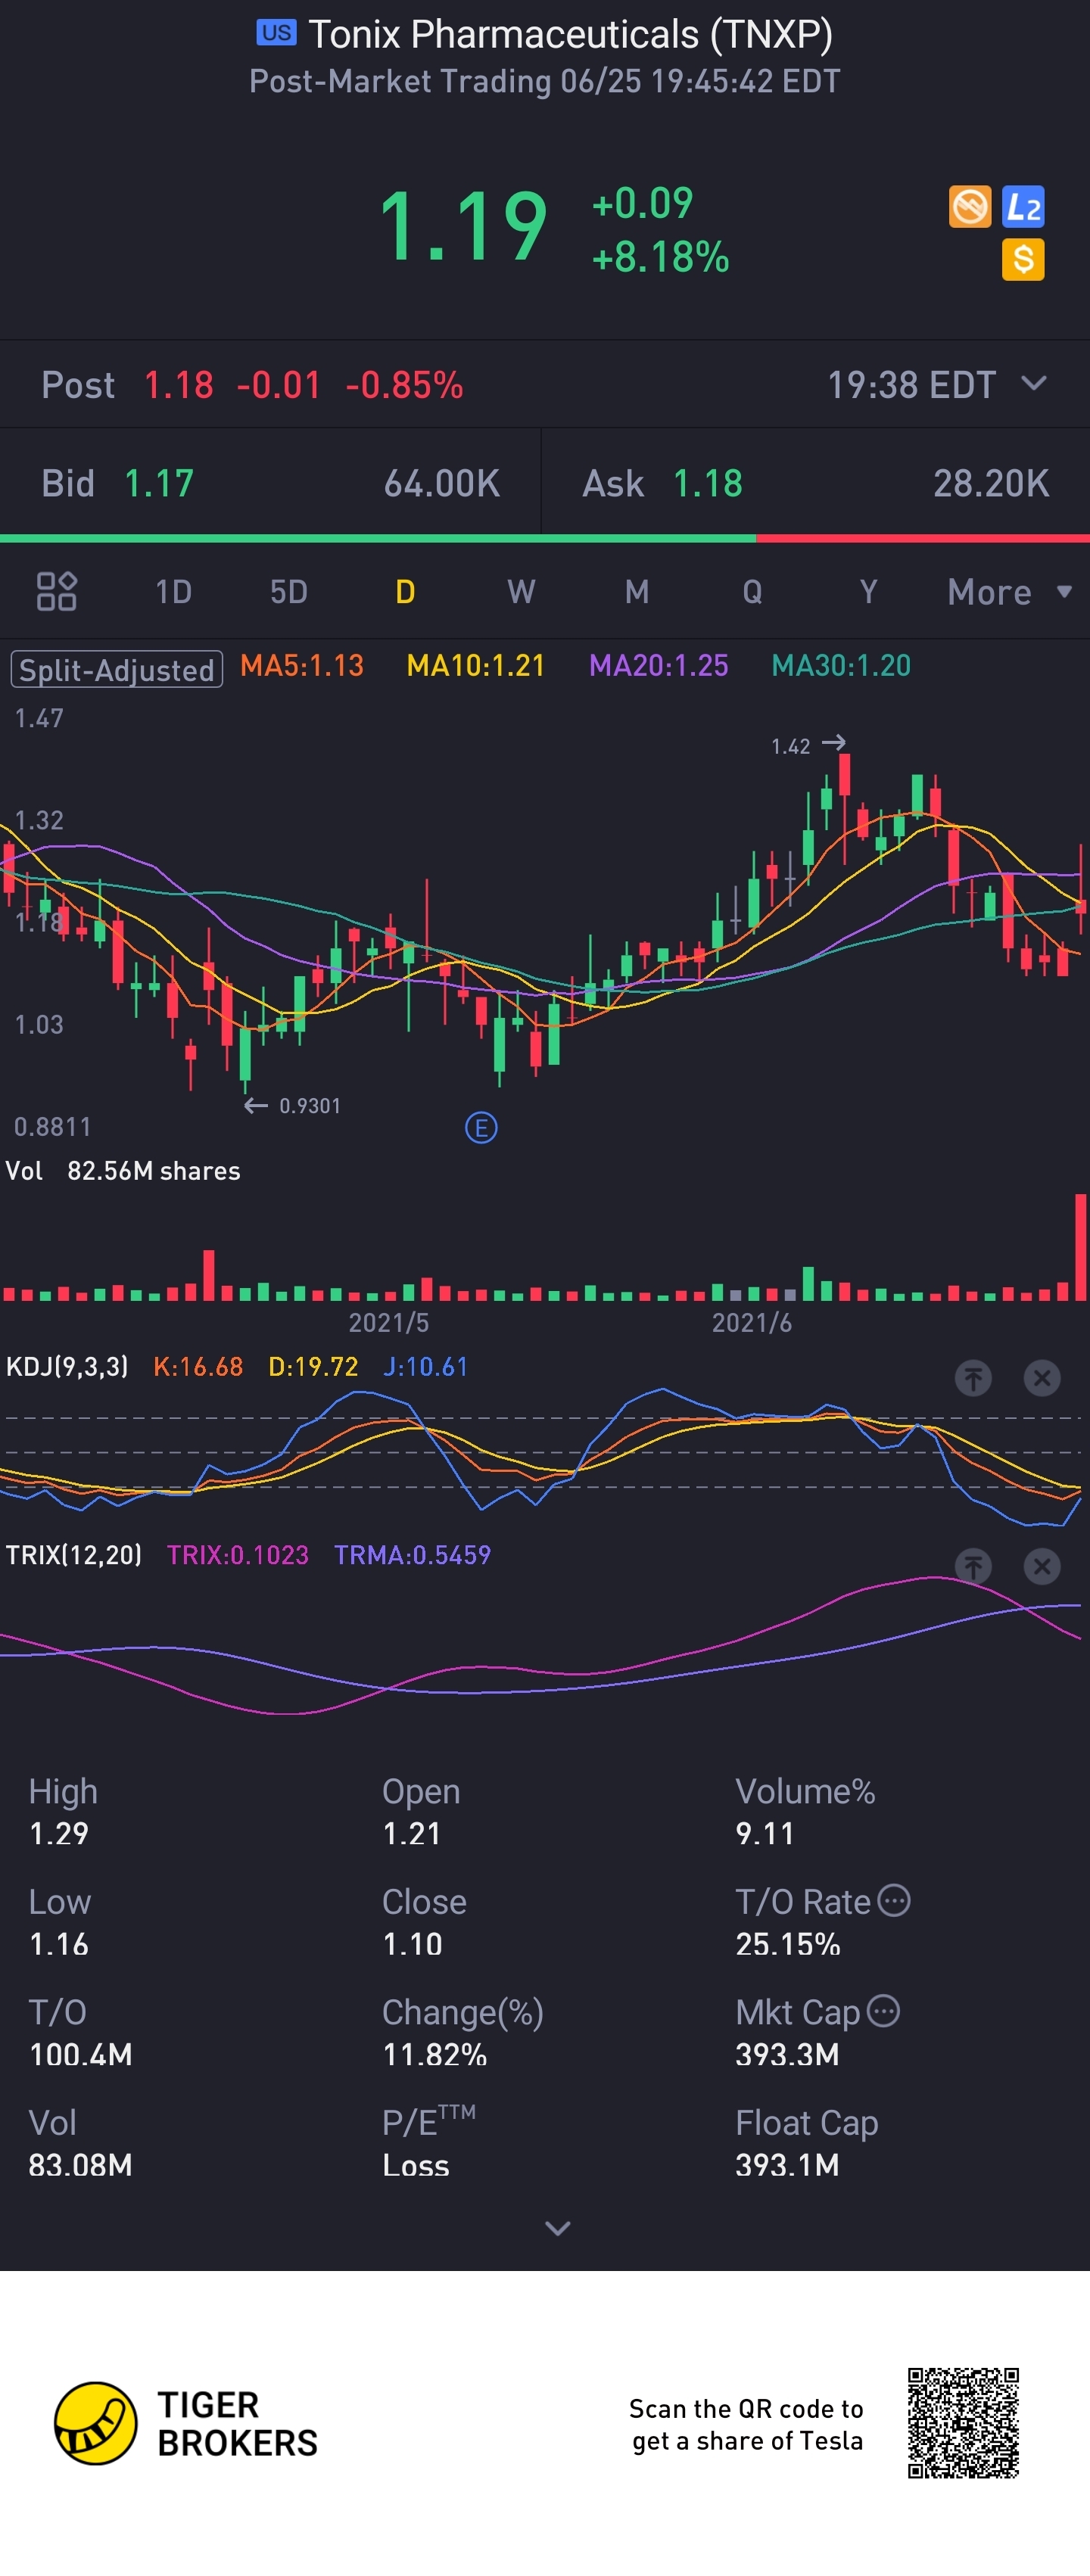
Task: Switch chart to 1D view
Action: (x=173, y=592)
